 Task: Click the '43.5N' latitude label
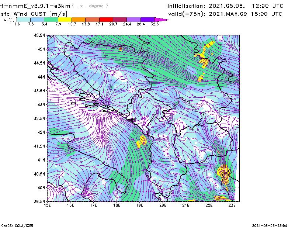(x=39, y=91)
